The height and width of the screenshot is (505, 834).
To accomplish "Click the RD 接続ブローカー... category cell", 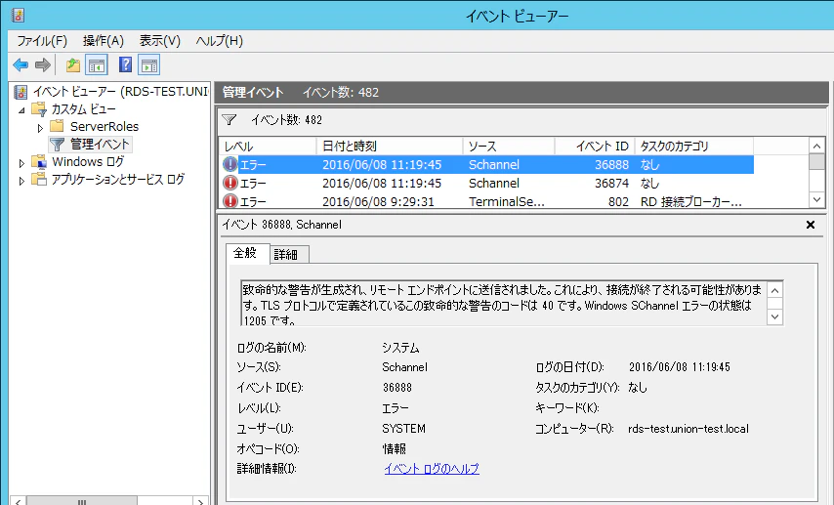I will click(690, 201).
